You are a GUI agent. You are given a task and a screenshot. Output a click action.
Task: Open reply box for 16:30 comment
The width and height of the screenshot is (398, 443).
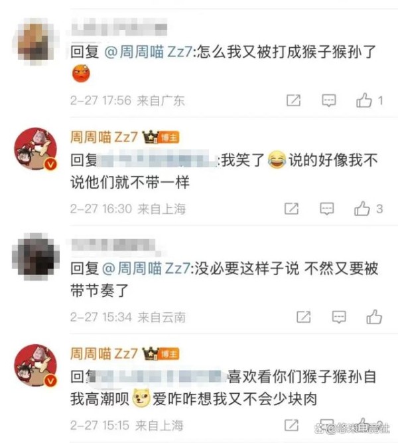point(327,209)
